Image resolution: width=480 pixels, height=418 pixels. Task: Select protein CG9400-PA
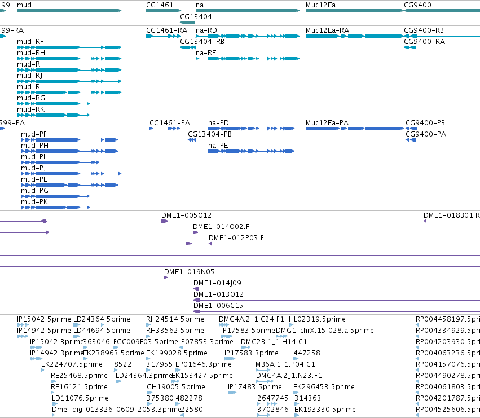(x=411, y=140)
